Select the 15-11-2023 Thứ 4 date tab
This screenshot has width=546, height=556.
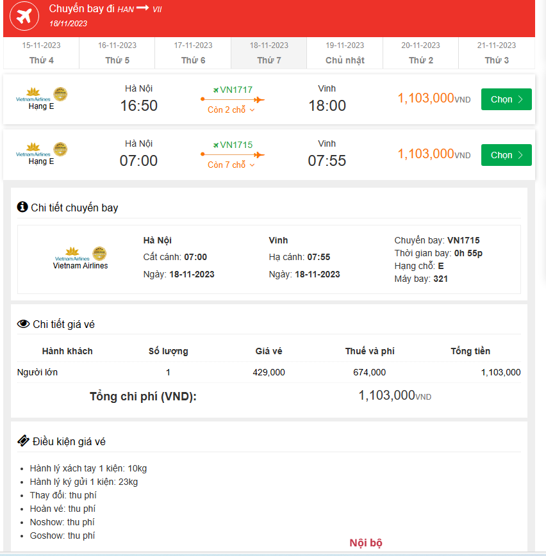[40, 53]
